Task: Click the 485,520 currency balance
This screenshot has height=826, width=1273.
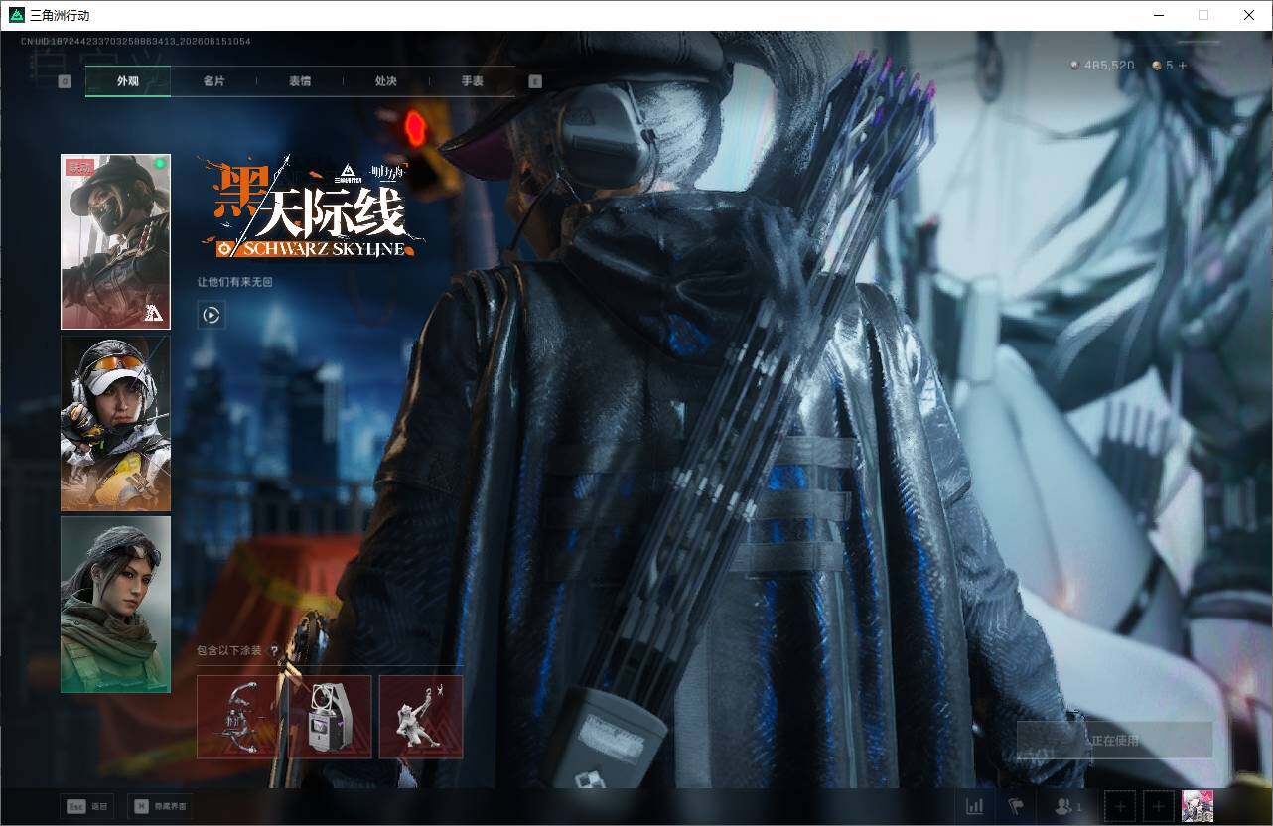Action: pyautogui.click(x=1109, y=66)
